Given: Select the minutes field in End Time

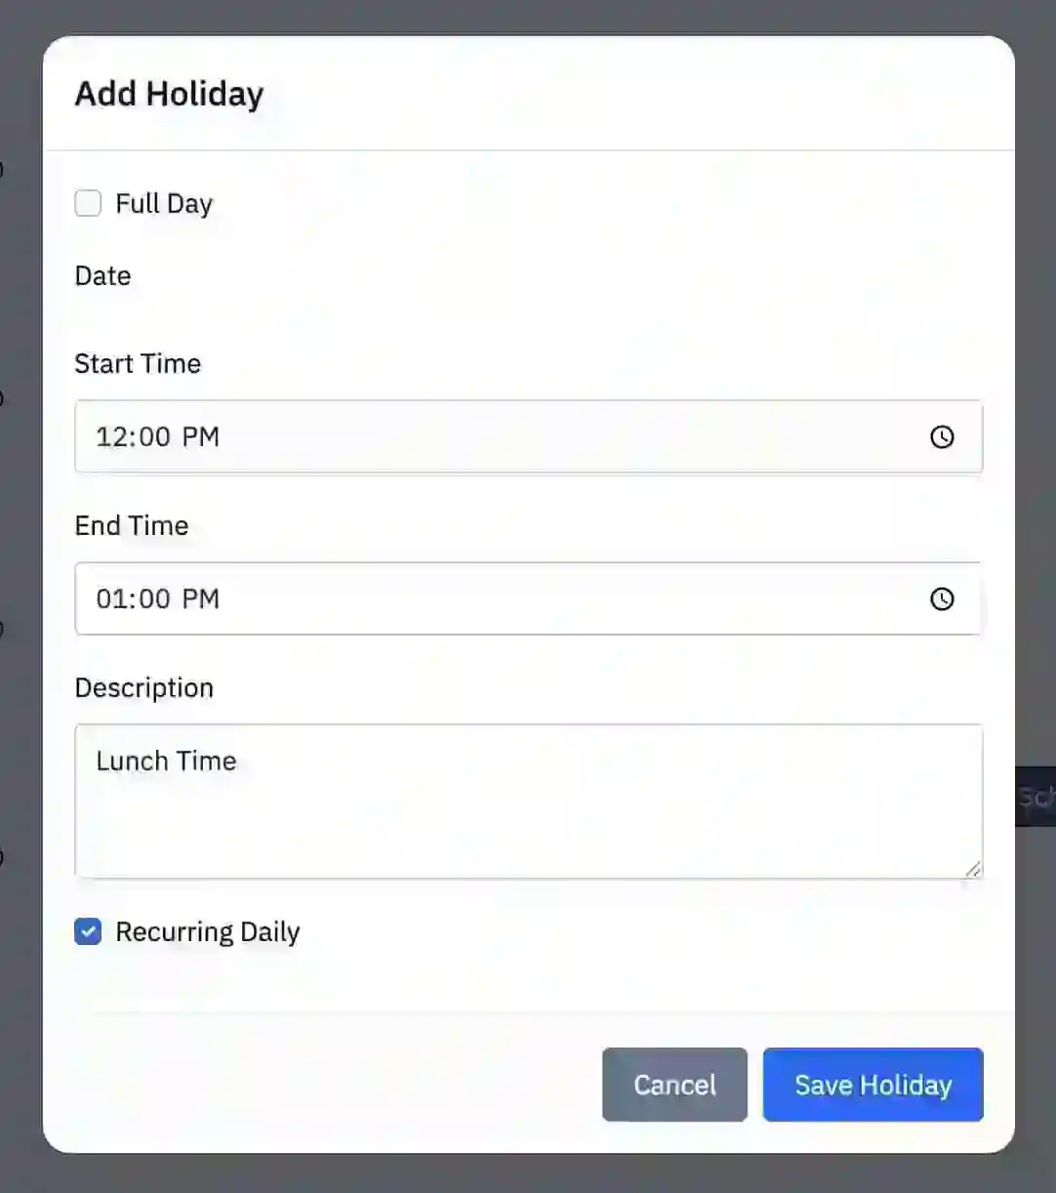Looking at the screenshot, I should pos(153,598).
